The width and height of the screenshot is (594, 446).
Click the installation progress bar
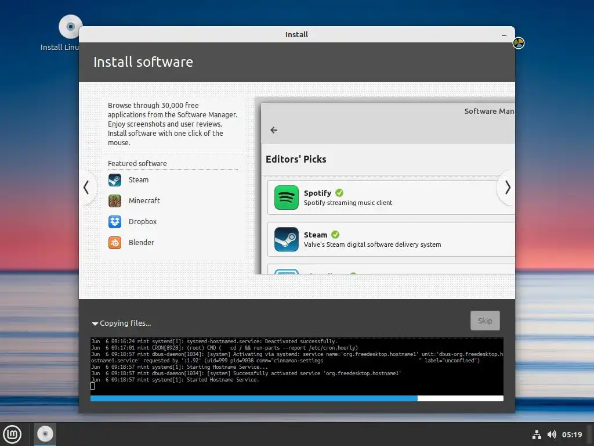[296, 398]
